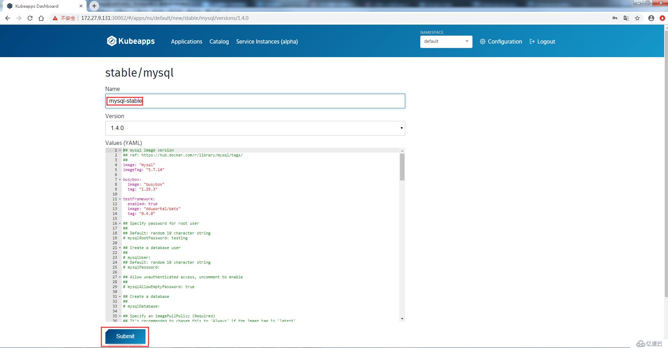Bookmark this page with star icon
This screenshot has height=348, width=668.
coord(637,18)
